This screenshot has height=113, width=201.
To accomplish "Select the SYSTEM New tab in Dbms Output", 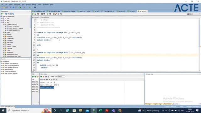I will coord(44,79).
